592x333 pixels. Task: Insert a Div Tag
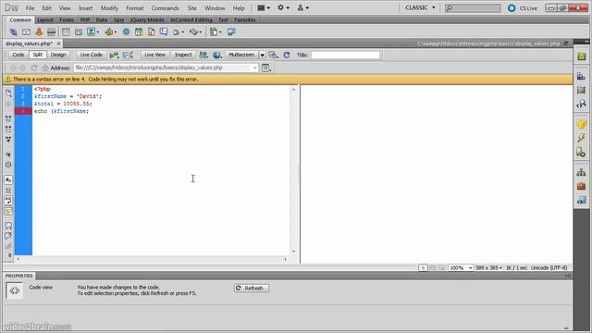pos(78,32)
